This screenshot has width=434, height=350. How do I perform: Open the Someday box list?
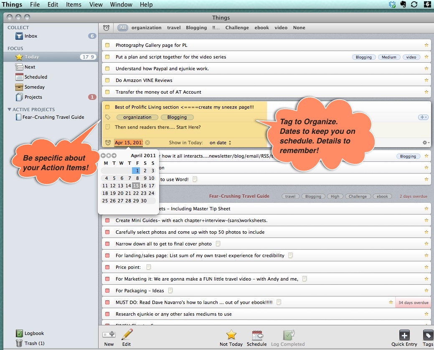point(30,87)
